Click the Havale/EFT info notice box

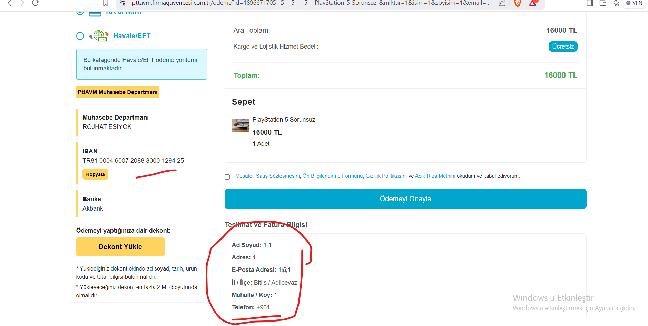(141, 64)
